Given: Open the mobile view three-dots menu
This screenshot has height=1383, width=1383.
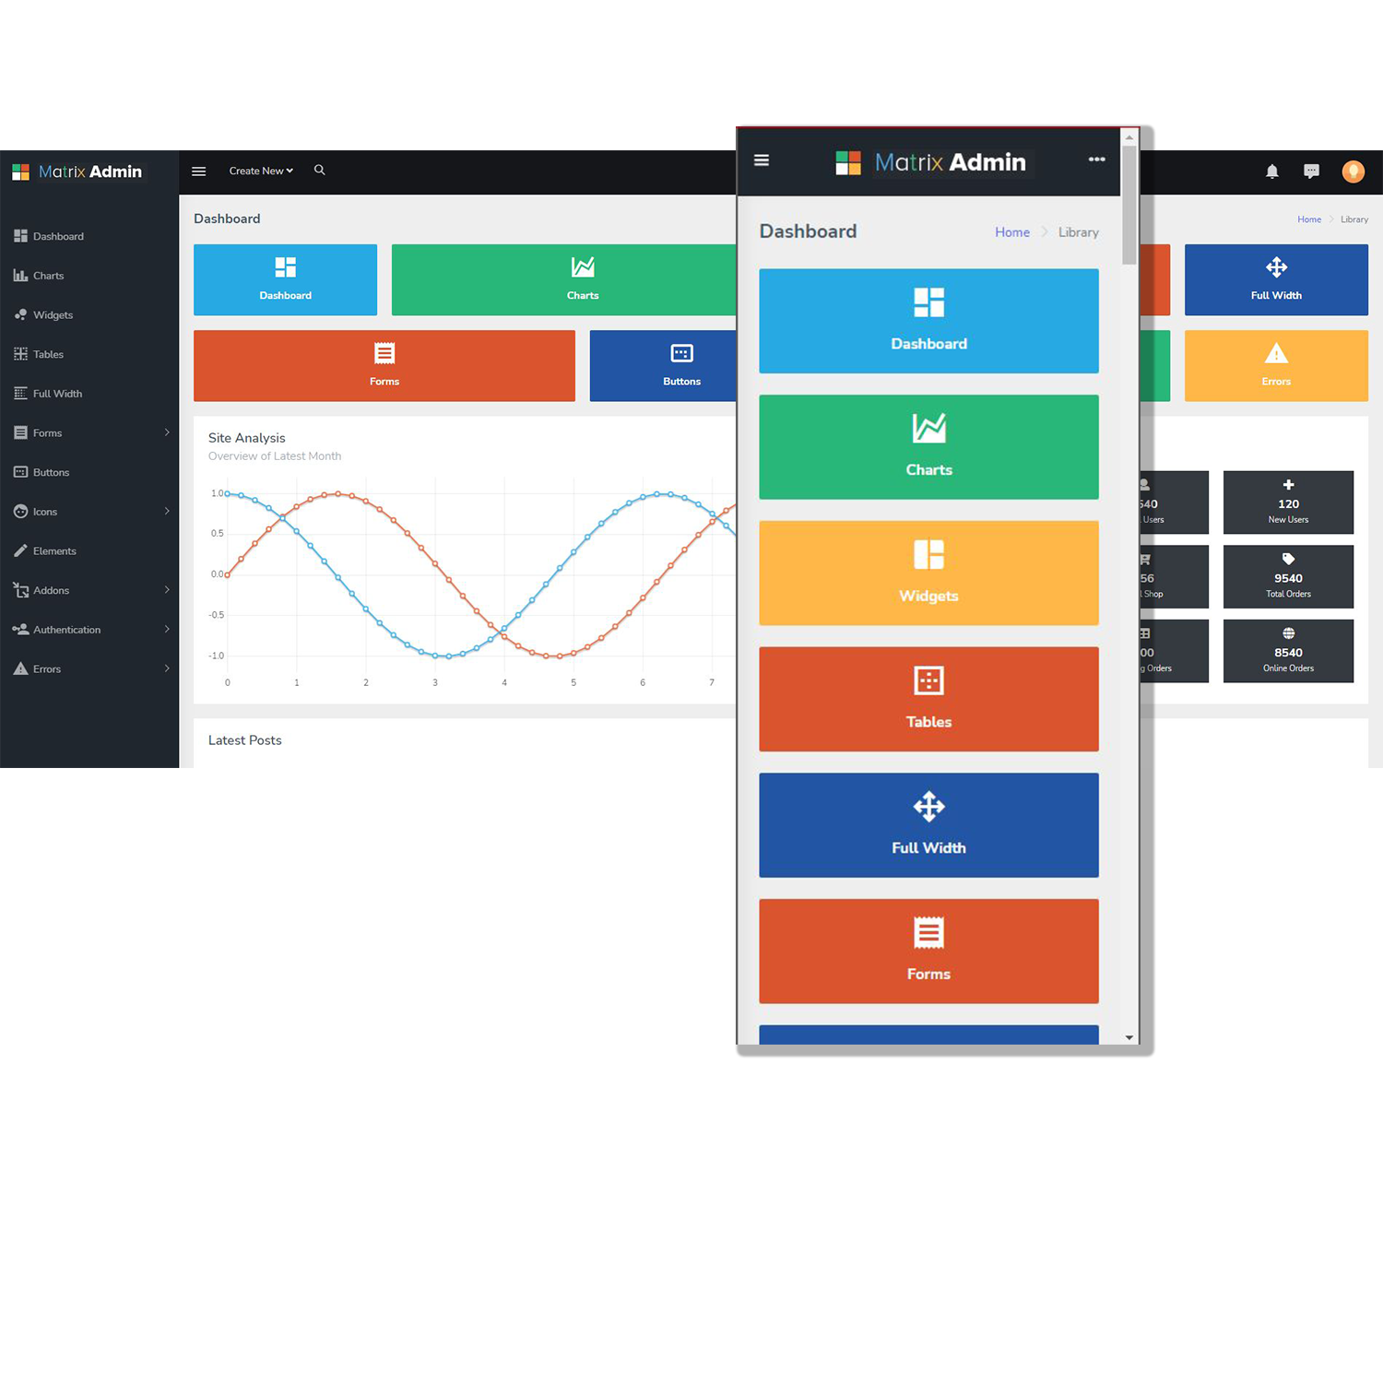Looking at the screenshot, I should click(x=1096, y=160).
